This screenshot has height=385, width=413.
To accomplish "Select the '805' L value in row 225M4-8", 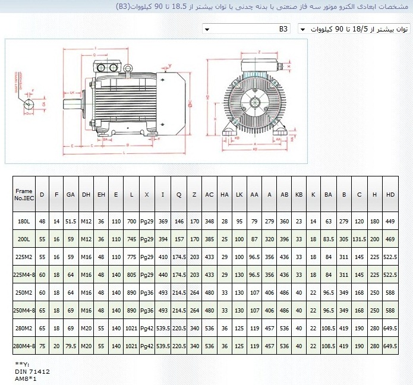I will 132,274.
